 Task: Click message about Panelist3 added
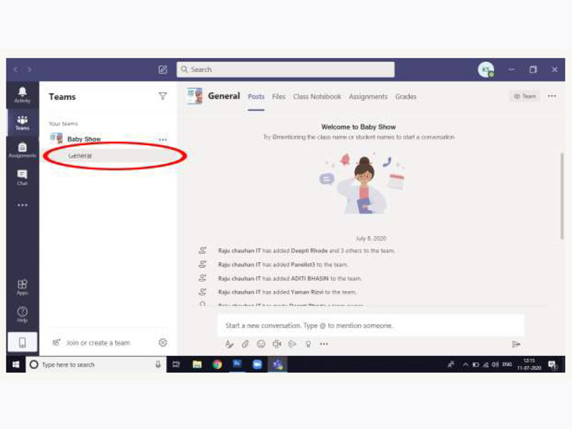click(282, 265)
